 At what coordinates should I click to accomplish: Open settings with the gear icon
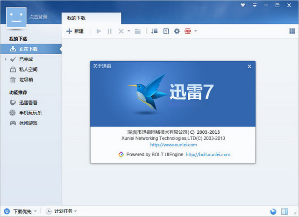(x=177, y=31)
